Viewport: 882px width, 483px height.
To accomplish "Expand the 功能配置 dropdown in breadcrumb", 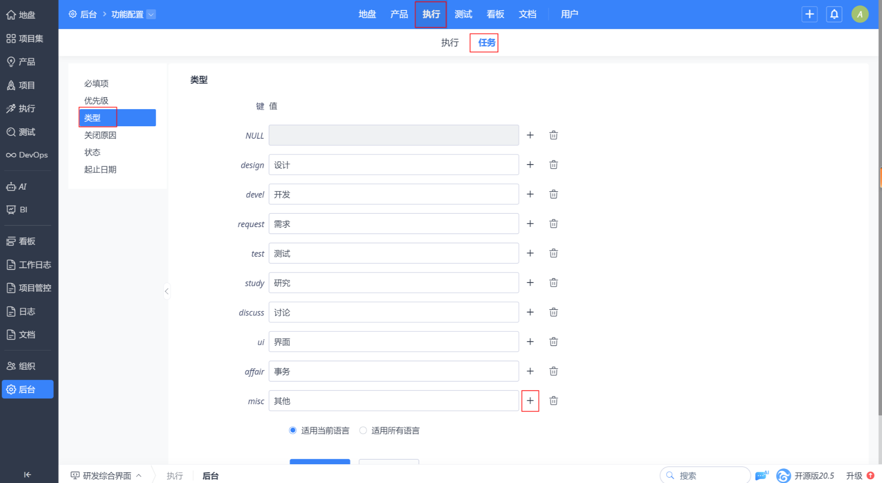I will coord(151,15).
